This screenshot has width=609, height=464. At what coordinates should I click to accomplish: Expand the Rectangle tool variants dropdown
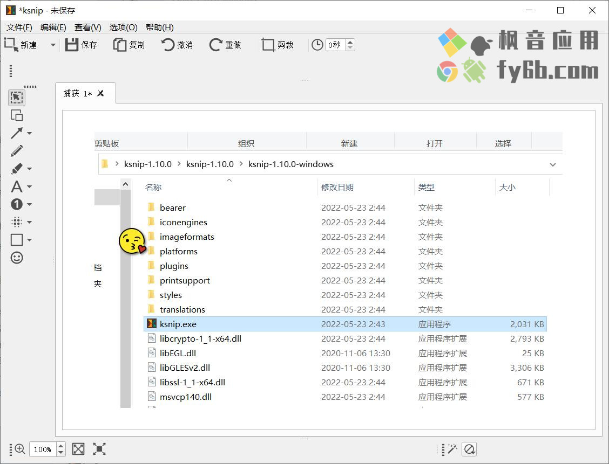(30, 240)
